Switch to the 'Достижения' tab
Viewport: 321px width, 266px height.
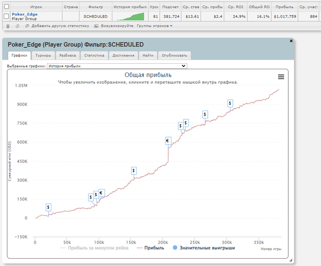tap(123, 55)
